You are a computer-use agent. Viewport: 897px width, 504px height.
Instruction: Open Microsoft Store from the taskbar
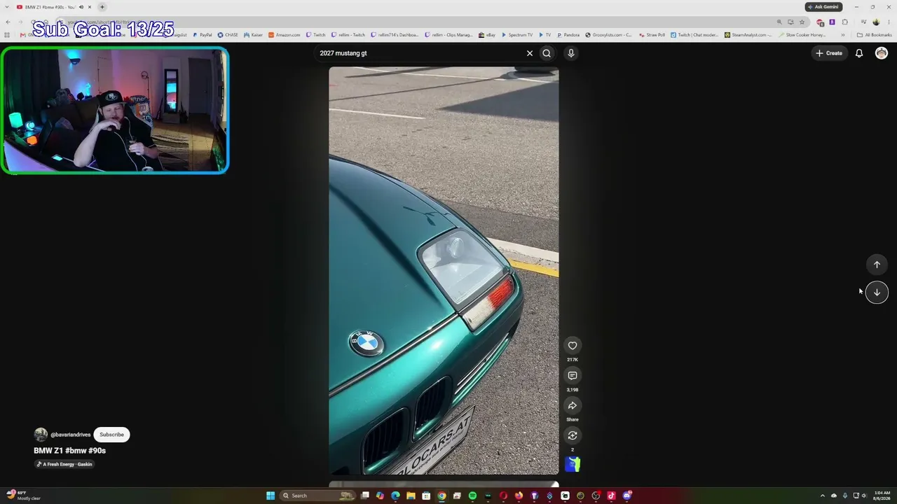pos(426,496)
